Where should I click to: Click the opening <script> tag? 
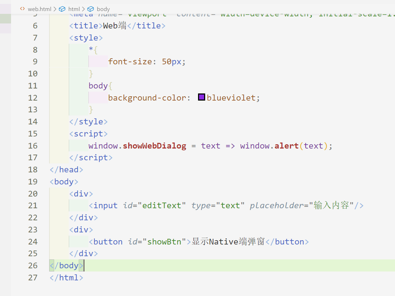(88, 134)
